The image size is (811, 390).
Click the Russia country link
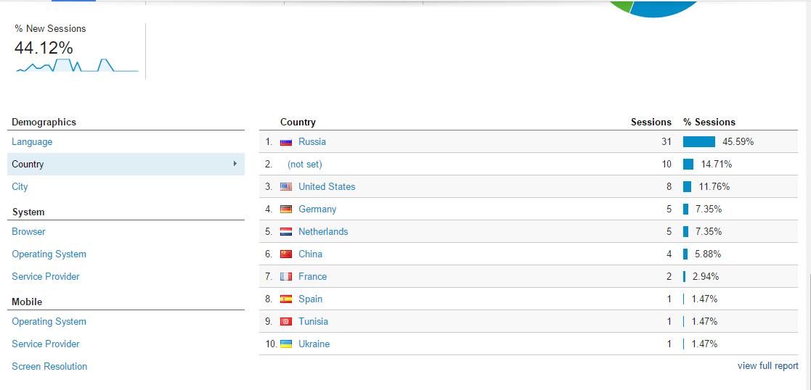[x=312, y=141]
